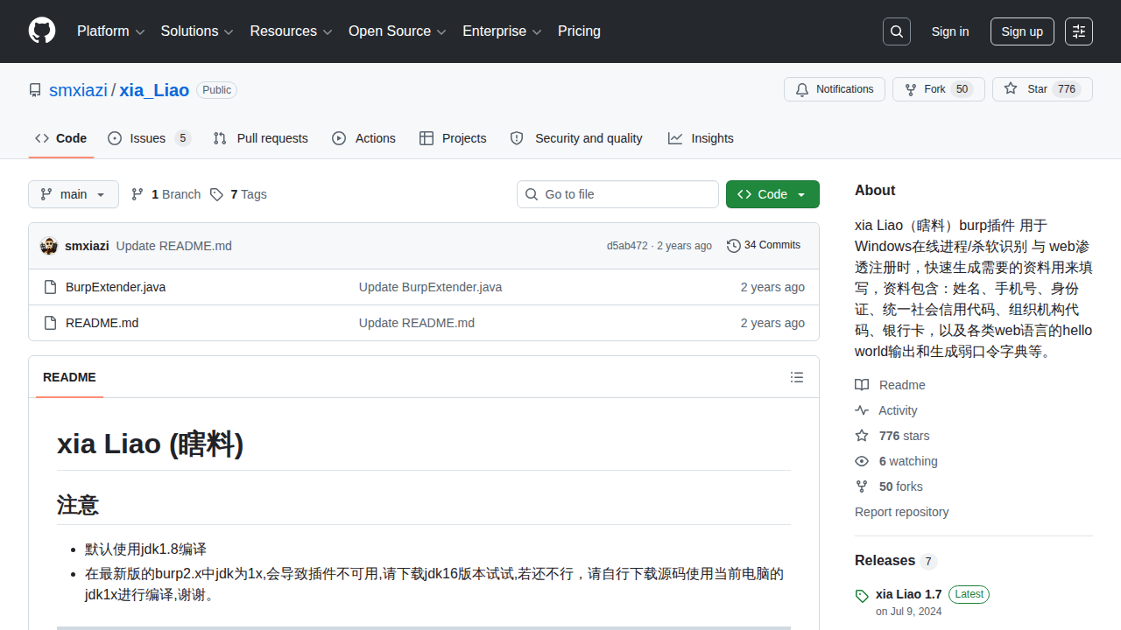
Task: Select the README tab heading
Action: 69,377
